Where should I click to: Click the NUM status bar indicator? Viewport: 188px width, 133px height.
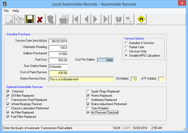pyautogui.click(x=117, y=128)
